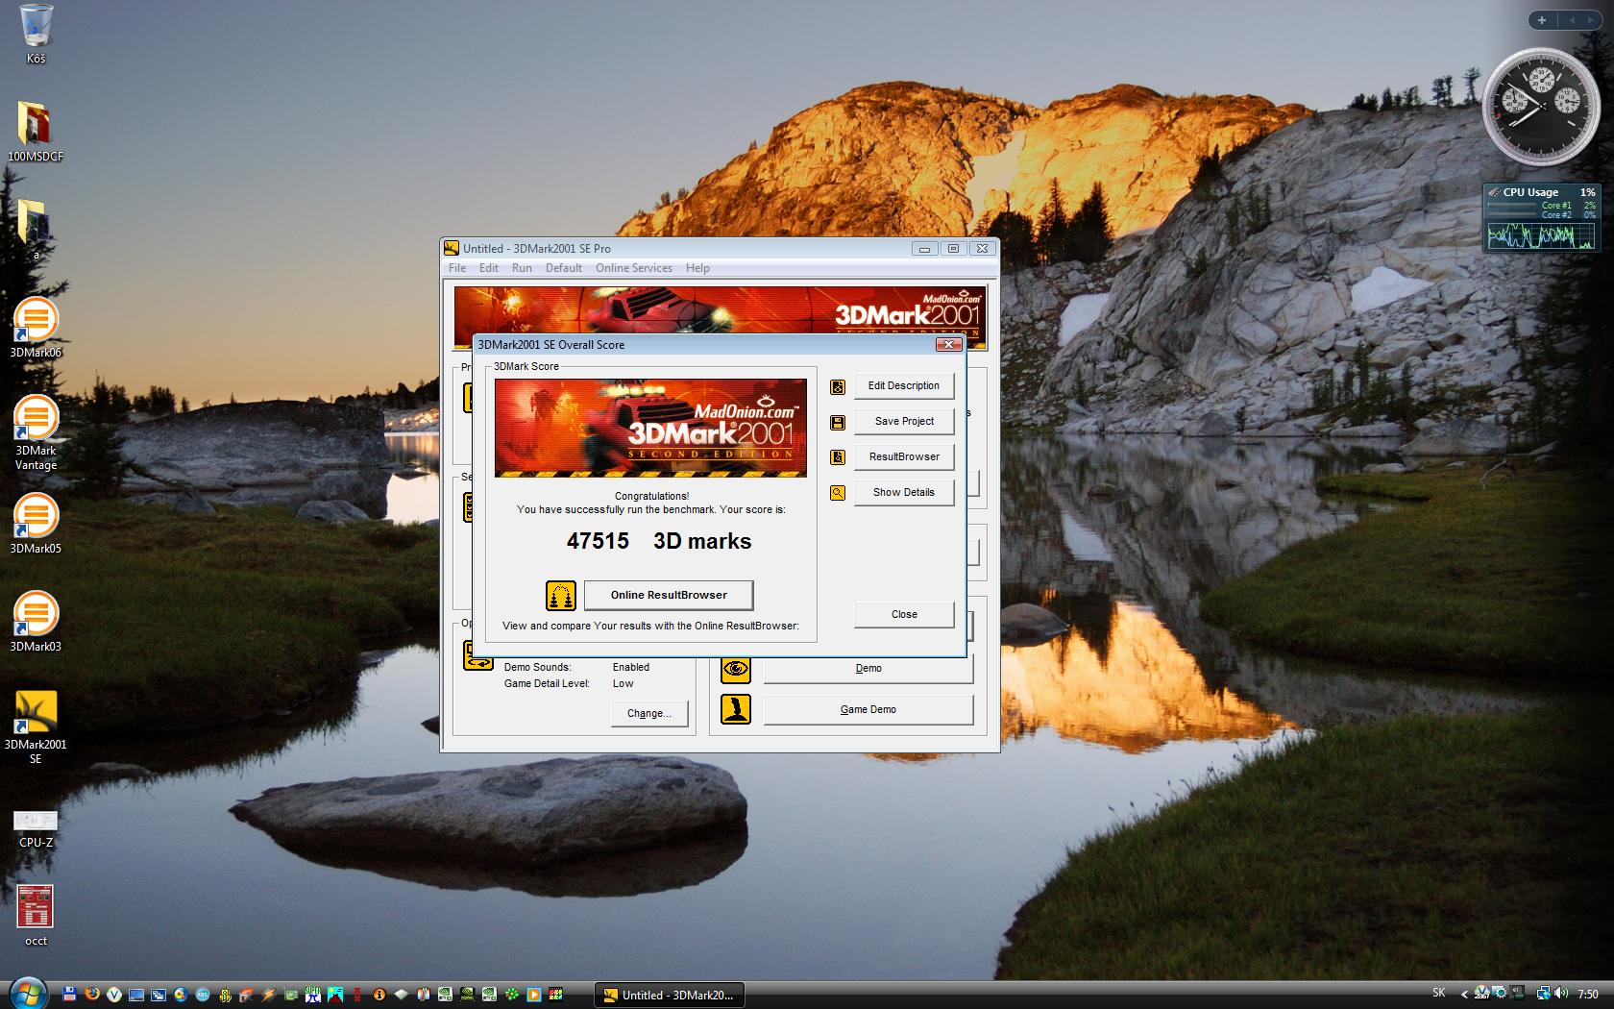Select the 3DMark Vantage desktop shortcut
The width and height of the screenshot is (1614, 1009).
36,433
